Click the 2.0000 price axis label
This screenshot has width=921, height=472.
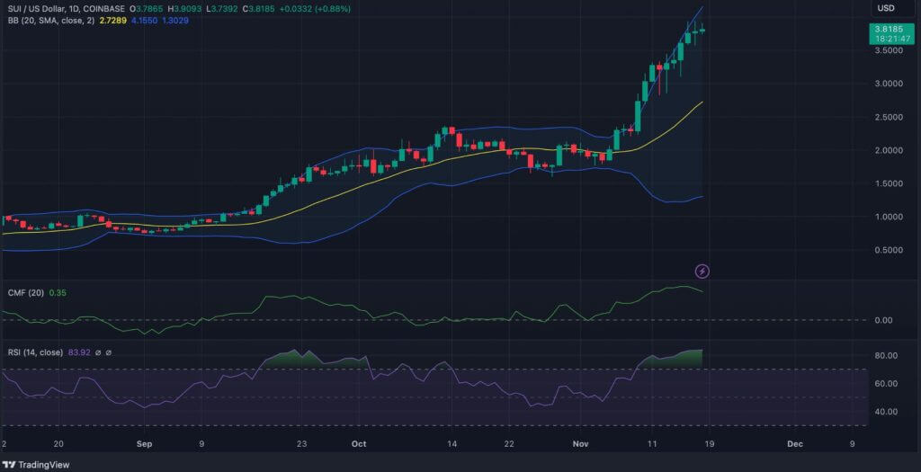(x=890, y=151)
